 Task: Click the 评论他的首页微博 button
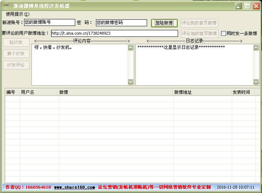[199, 34]
